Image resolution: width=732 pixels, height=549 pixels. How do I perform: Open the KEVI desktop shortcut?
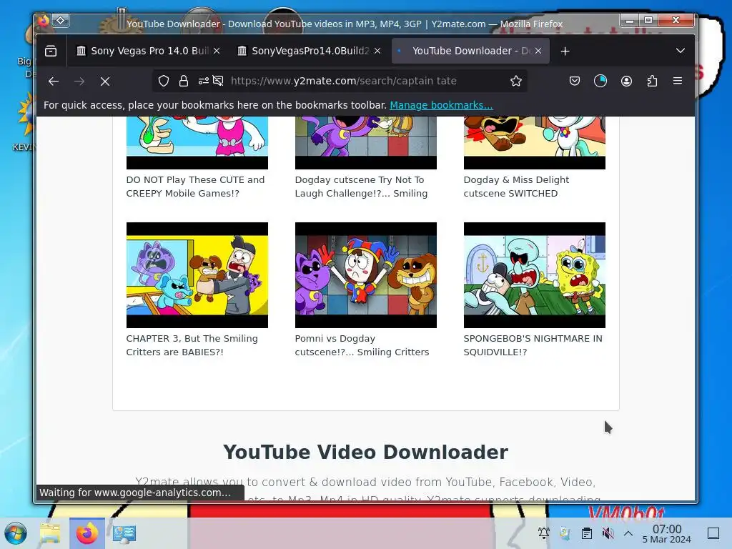point(24,122)
